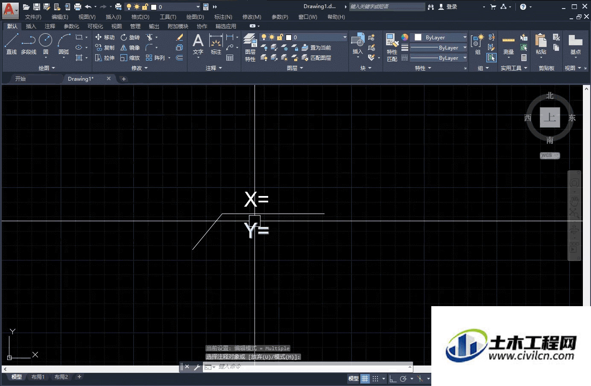Click the Scale (缩放) tool
591x386 pixels.
[130, 58]
